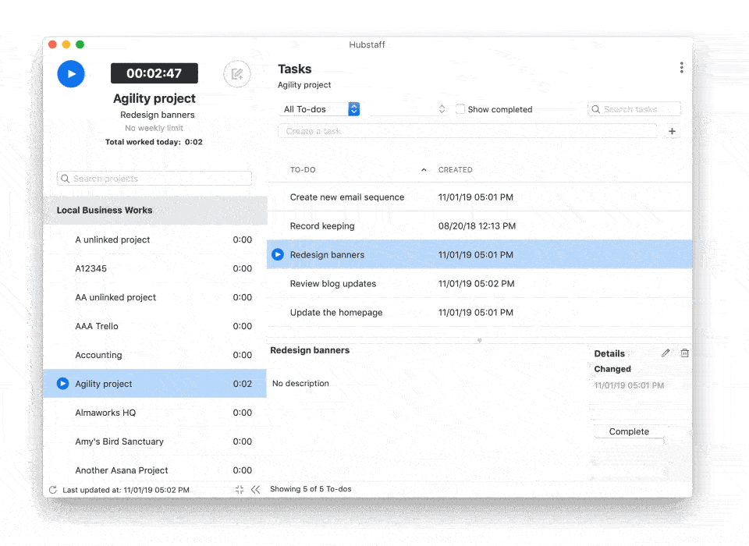Toggle the Show completed checkbox

[460, 109]
